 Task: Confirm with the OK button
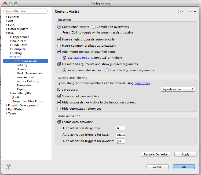pyautogui.click(x=184, y=167)
